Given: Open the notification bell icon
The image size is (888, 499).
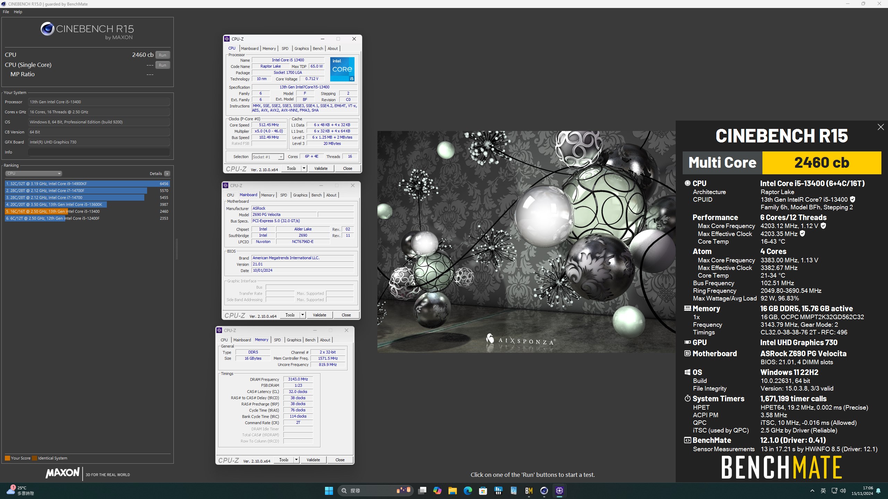Looking at the screenshot, I should 878,491.
